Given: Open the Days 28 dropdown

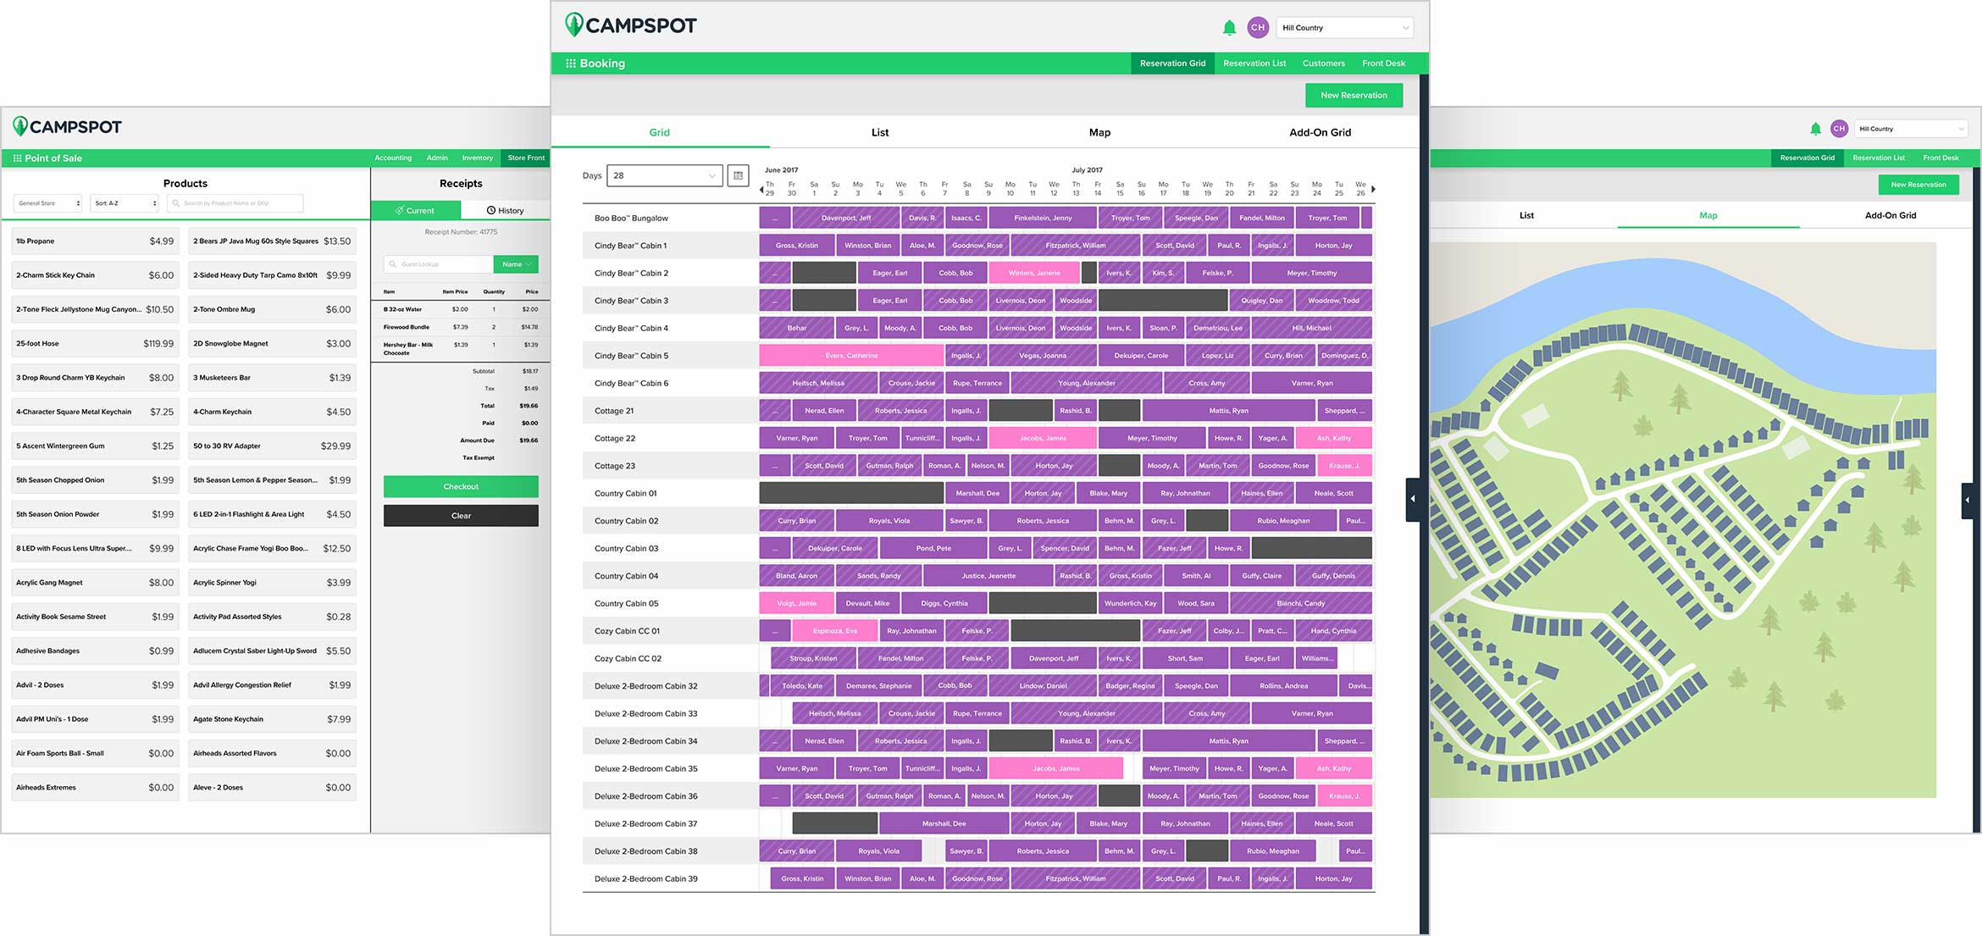Looking at the screenshot, I should point(665,175).
